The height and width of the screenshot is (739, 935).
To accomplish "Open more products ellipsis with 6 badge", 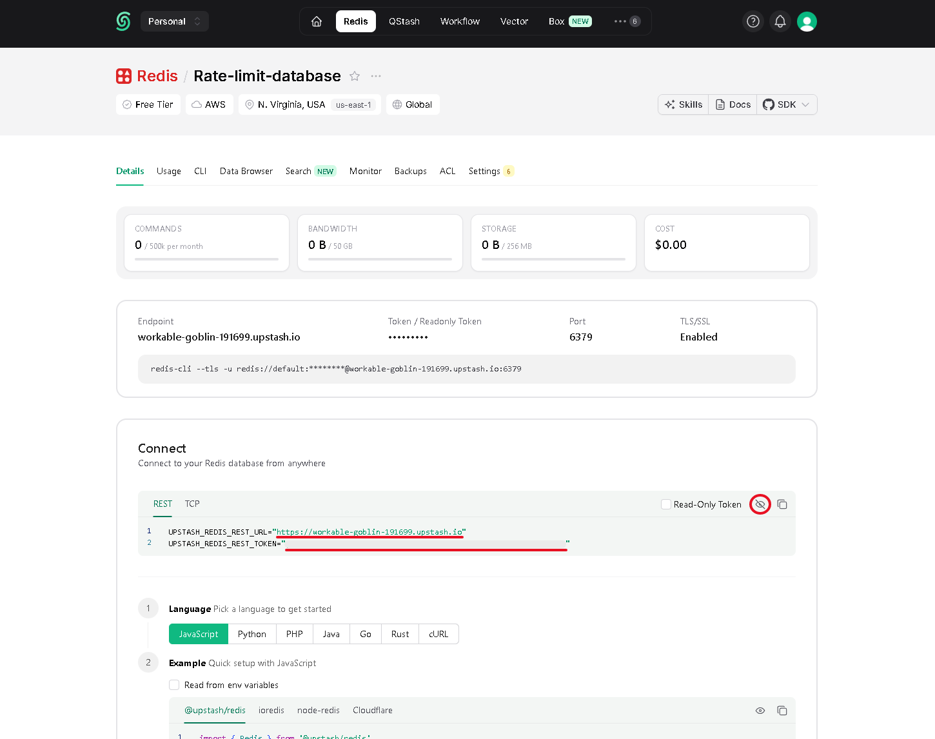I will (x=627, y=21).
